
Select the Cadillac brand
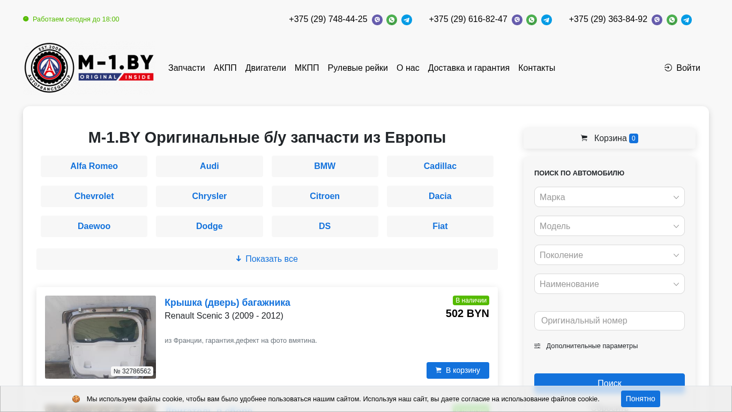click(x=440, y=166)
